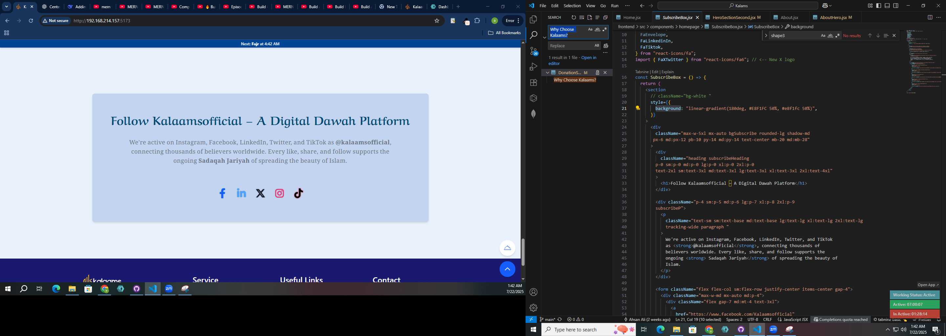Toggle Find in Selection in the find widget
The width and height of the screenshot is (946, 336).
pos(886,35)
